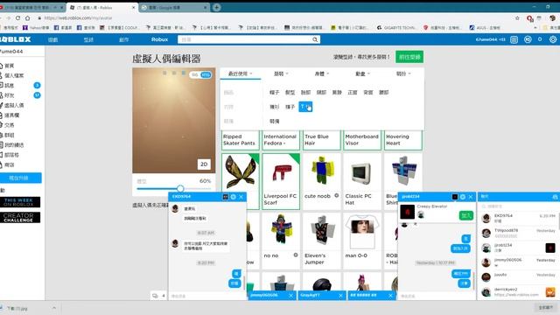
Task: Open the first Facebook bookmark
Action: (63, 27)
